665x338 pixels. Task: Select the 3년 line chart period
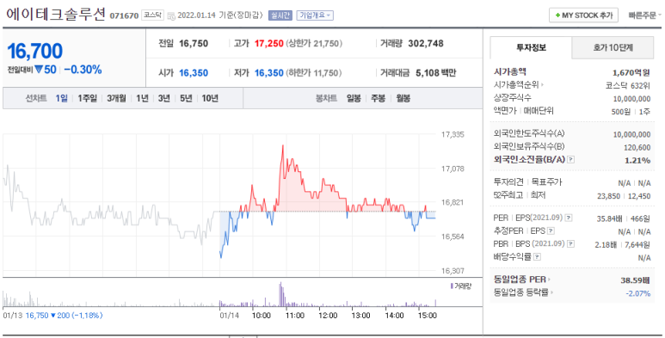pos(163,98)
